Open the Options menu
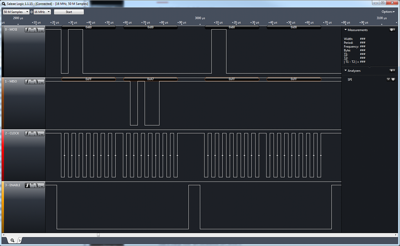The width and height of the screenshot is (400, 246). (x=388, y=12)
